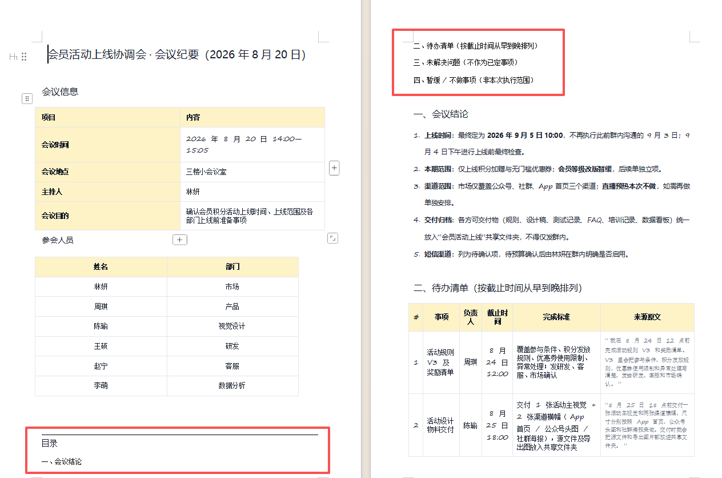Click 周琪 in the todo table
The width and height of the screenshot is (722, 478).
471,363
